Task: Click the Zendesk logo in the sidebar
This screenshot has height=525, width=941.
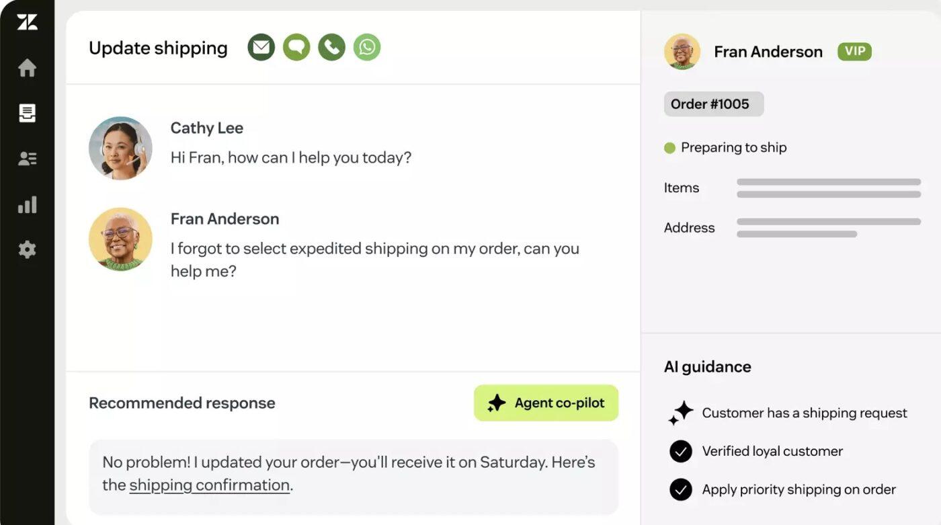Action: (27, 21)
